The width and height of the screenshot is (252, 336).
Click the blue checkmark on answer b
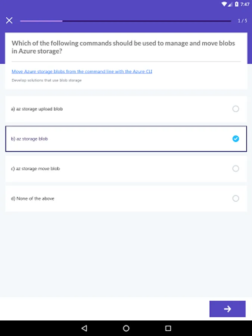pos(236,139)
